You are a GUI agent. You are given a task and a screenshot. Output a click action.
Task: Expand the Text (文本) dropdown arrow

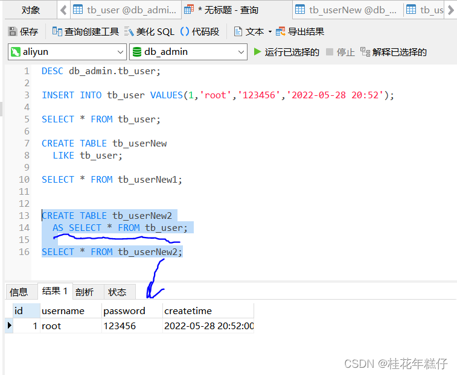(x=270, y=31)
